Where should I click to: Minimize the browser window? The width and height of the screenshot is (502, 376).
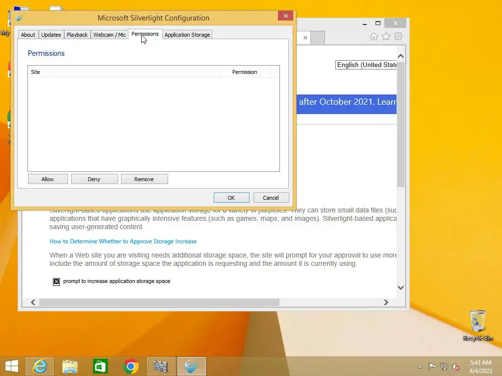[x=365, y=23]
